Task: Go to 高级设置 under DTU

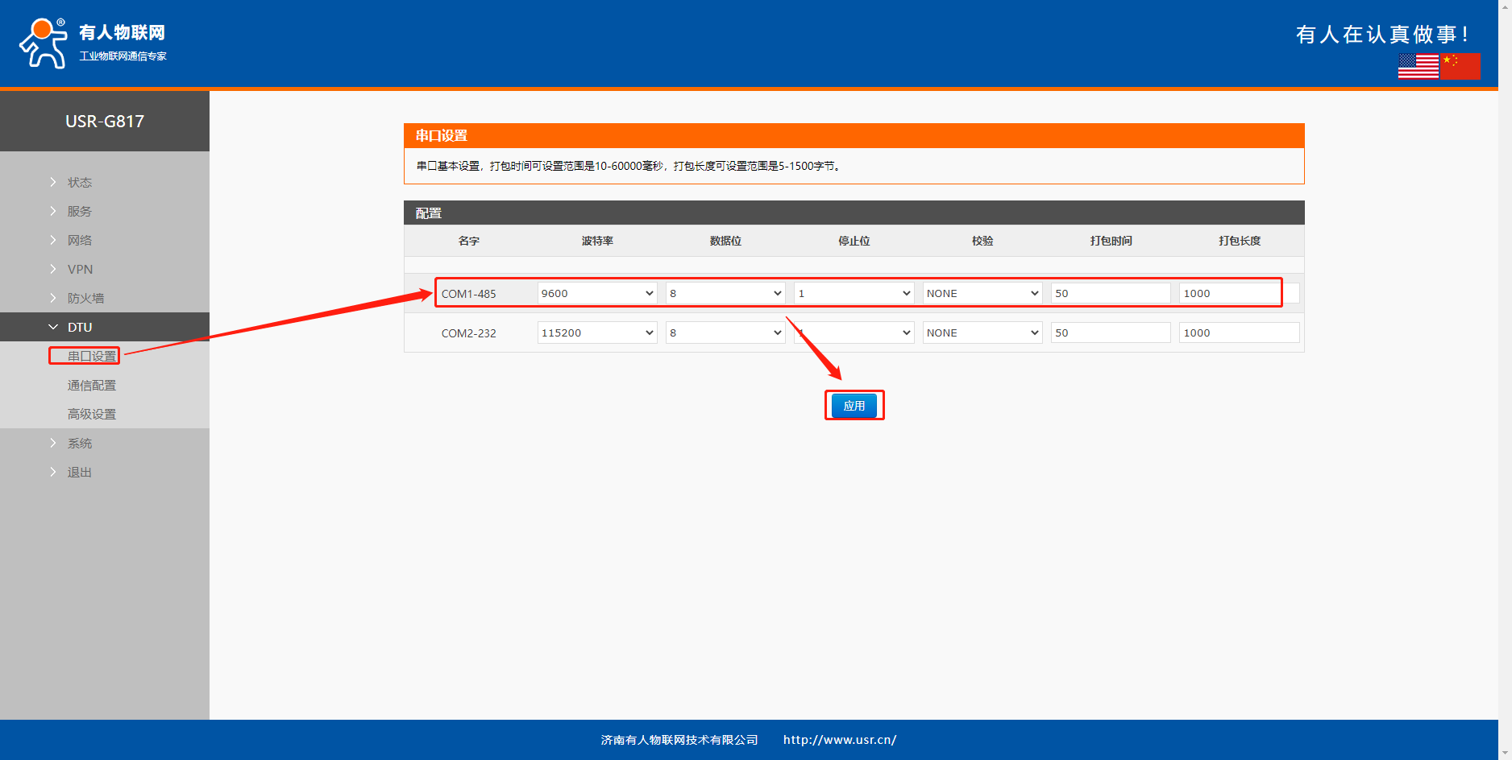Action: coord(91,414)
